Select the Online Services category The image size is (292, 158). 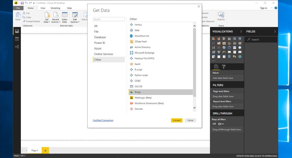point(109,54)
